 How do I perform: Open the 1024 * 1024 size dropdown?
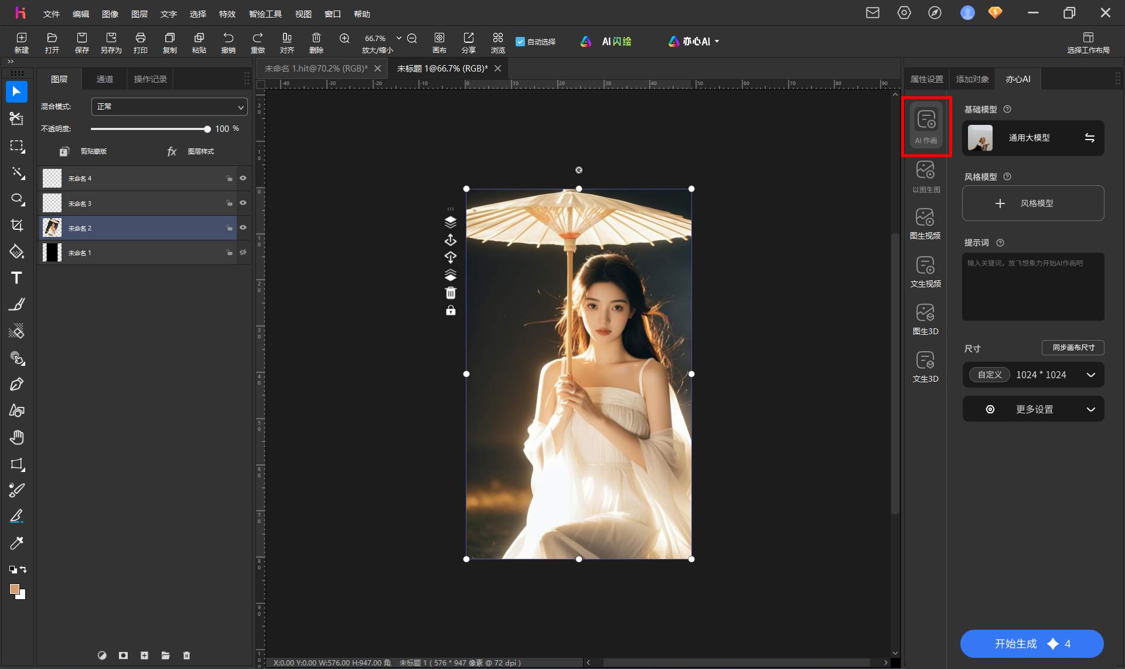[1033, 375]
